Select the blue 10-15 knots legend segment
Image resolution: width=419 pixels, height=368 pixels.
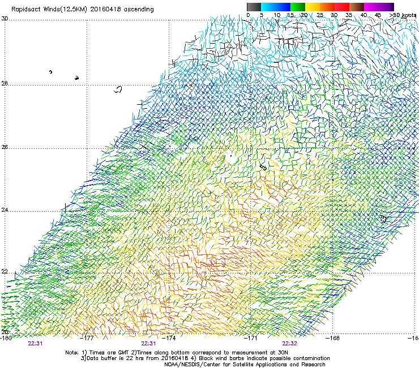pyautogui.click(x=283, y=7)
